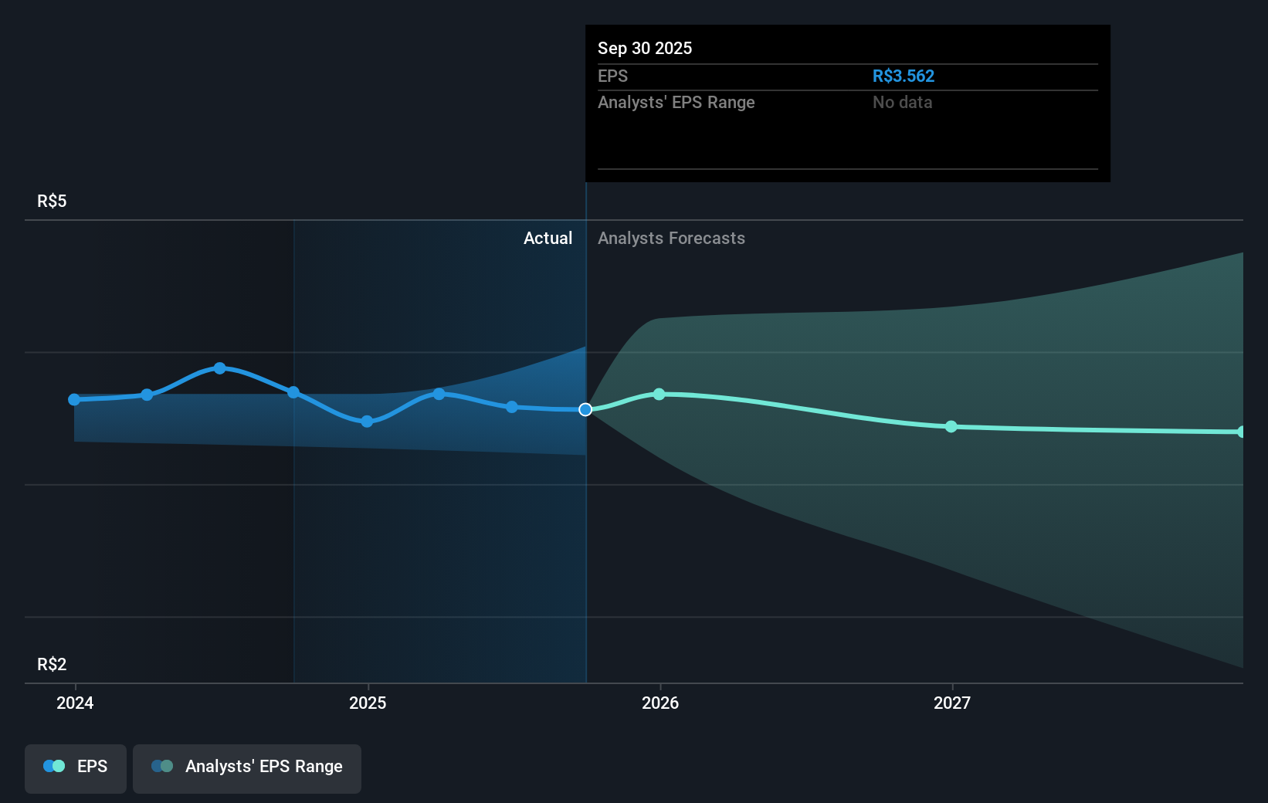1268x803 pixels.
Task: Click the EPS point in early 2024 second marker
Action: coord(147,395)
